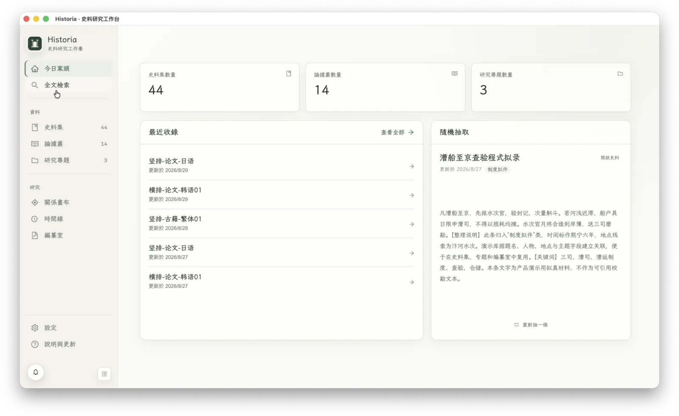This screenshot has width=679, height=416.
Task: Collapse the sidebar with toggle icon
Action: pos(104,374)
